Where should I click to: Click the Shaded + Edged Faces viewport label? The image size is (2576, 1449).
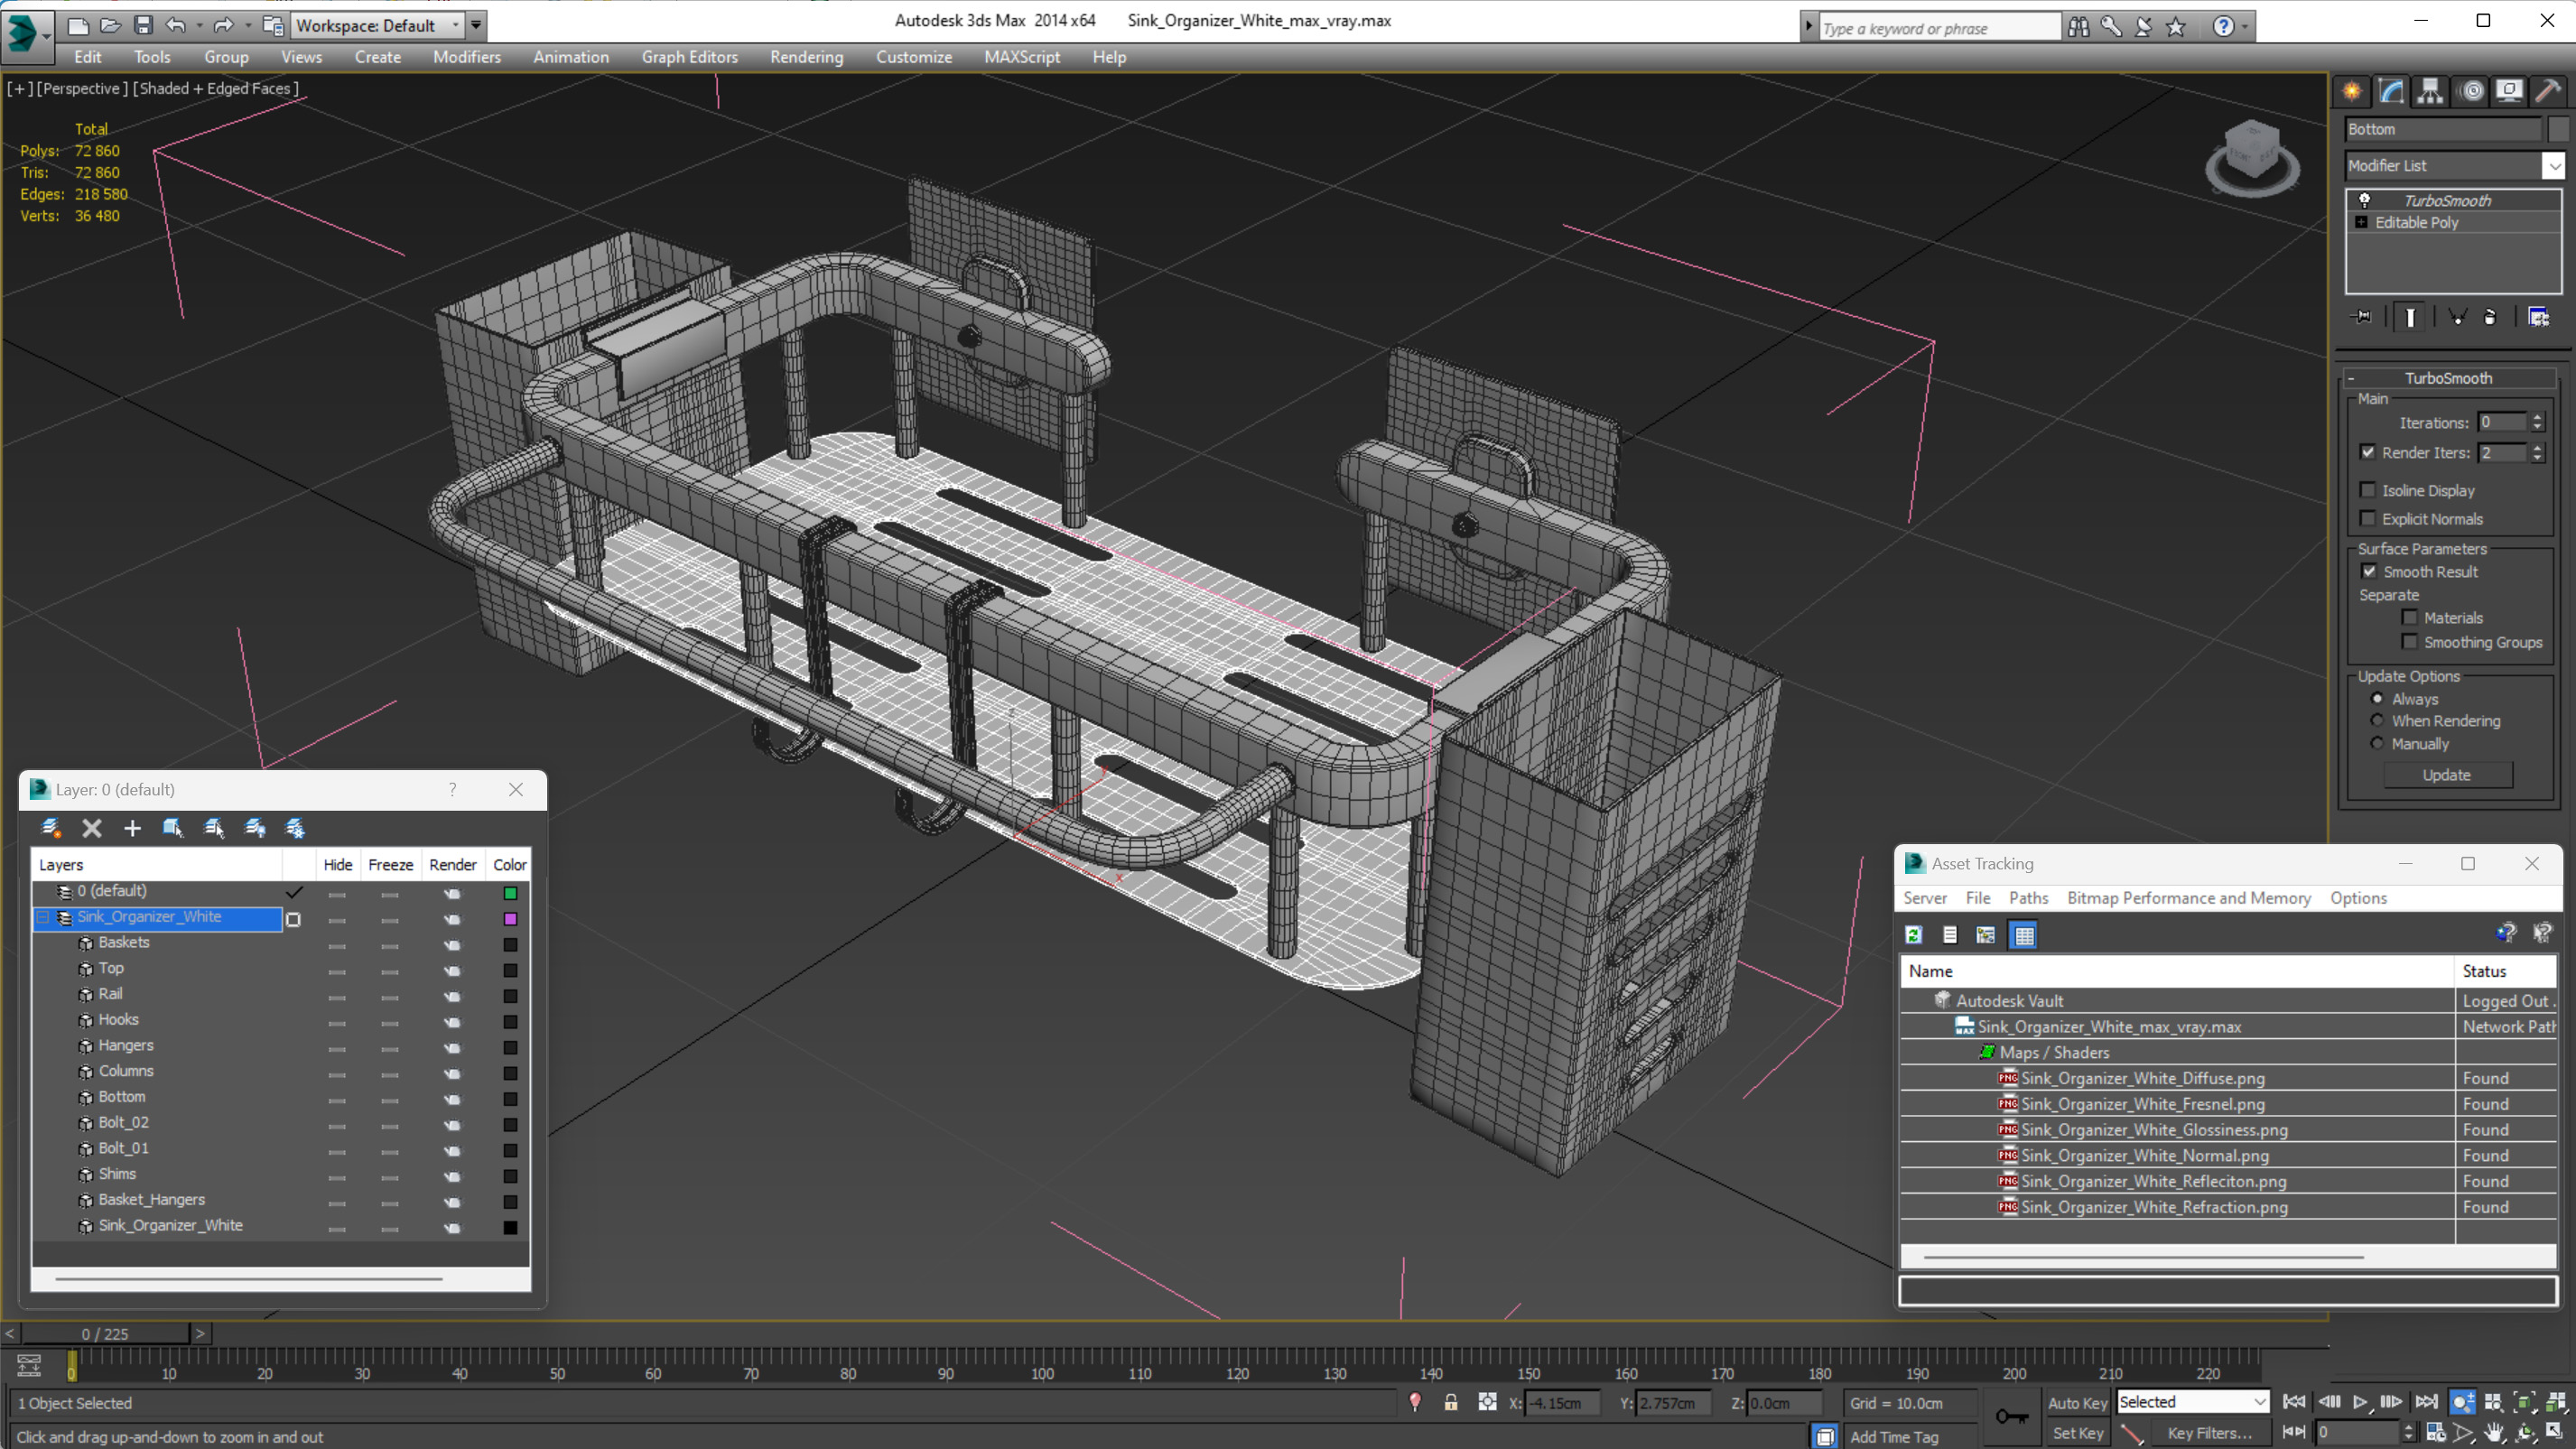(216, 88)
